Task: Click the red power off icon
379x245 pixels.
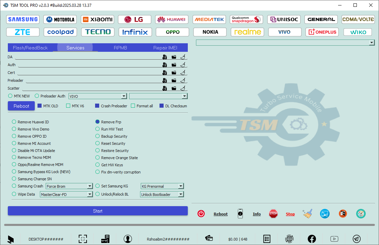Action: 201,214
